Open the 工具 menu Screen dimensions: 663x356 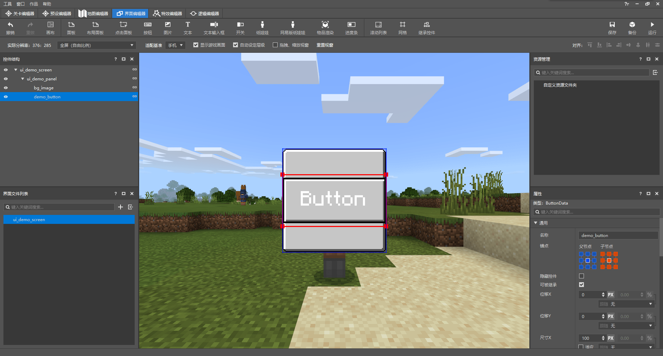point(8,4)
